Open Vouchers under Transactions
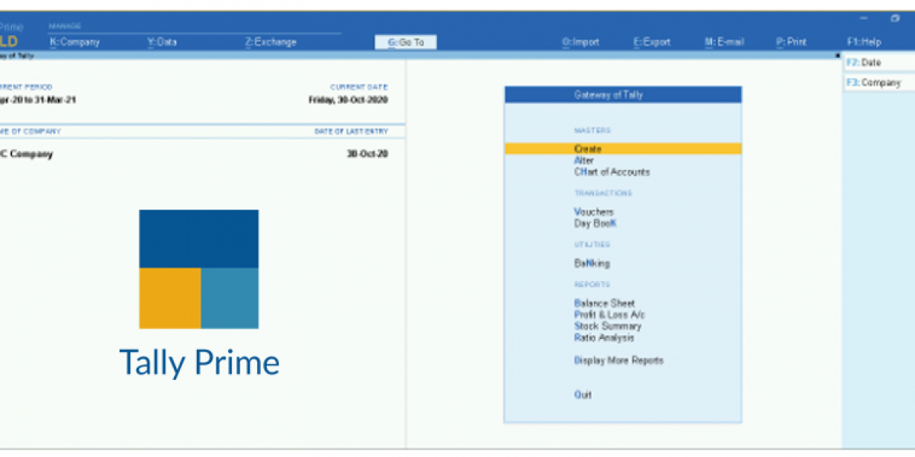 pos(594,212)
